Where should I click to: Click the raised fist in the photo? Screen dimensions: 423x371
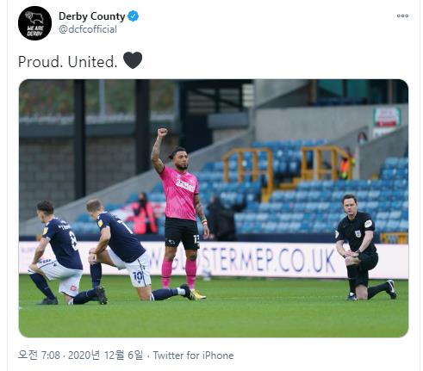pos(162,133)
